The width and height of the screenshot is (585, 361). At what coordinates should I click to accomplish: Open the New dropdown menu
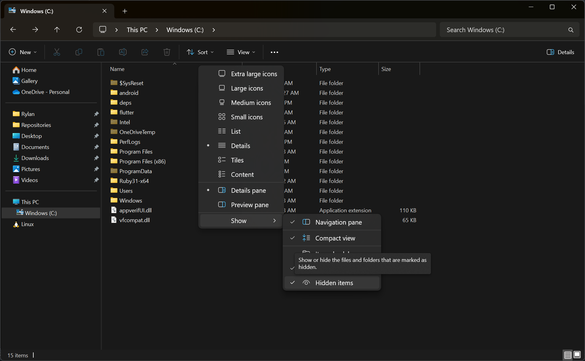click(x=23, y=52)
